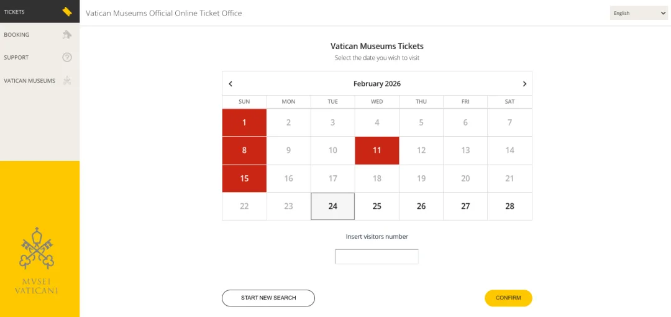
Task: Open the English language dropdown
Action: 639,13
